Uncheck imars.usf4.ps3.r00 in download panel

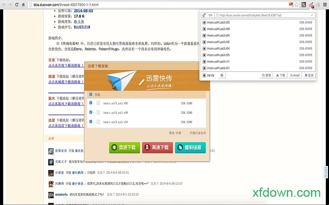[90, 103]
